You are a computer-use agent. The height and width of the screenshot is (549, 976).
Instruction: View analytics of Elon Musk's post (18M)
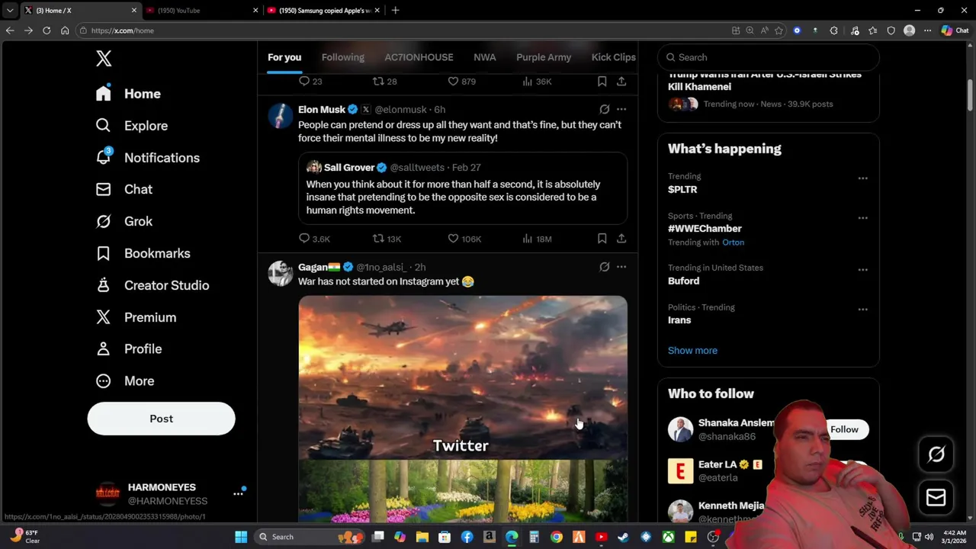pos(537,239)
